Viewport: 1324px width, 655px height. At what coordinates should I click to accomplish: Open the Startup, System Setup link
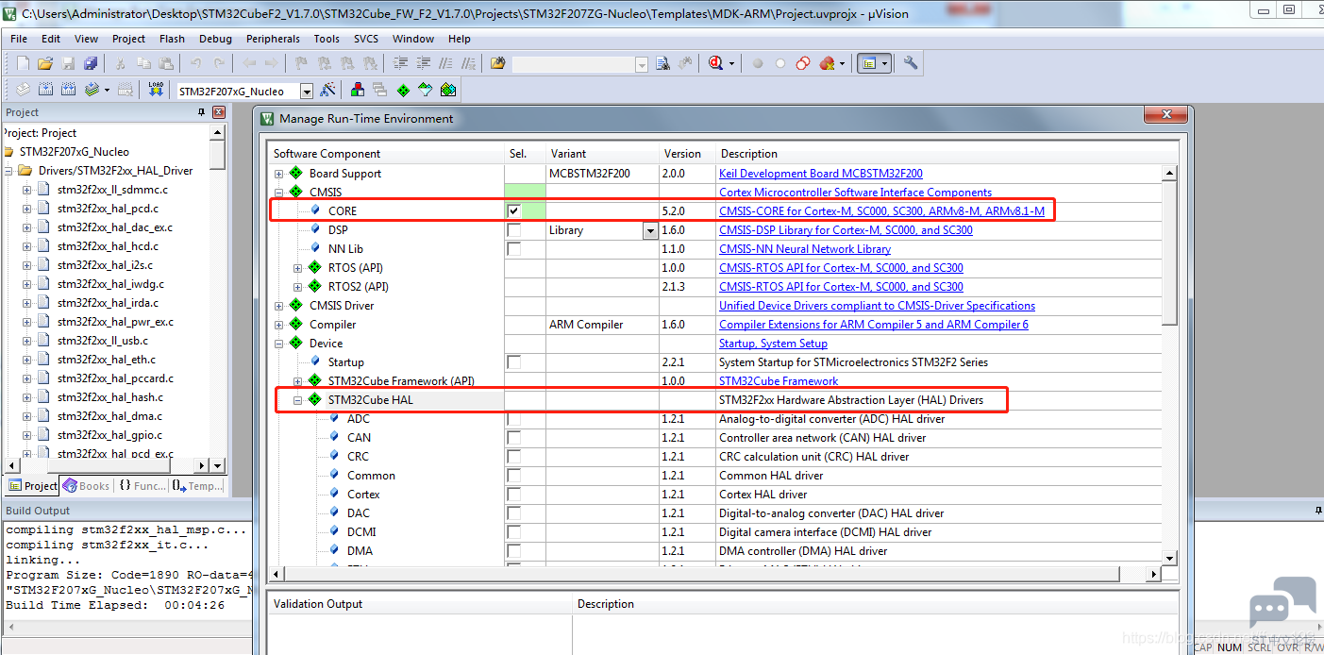point(773,344)
